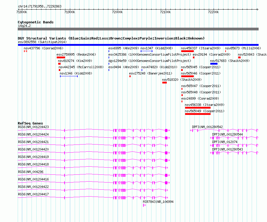Open nsv456338 (Itsara2009) variant label

205,105
